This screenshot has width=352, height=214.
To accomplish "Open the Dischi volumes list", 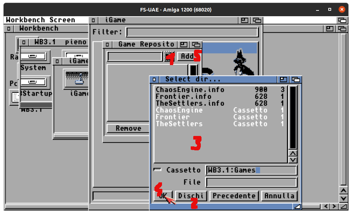I will [191, 196].
